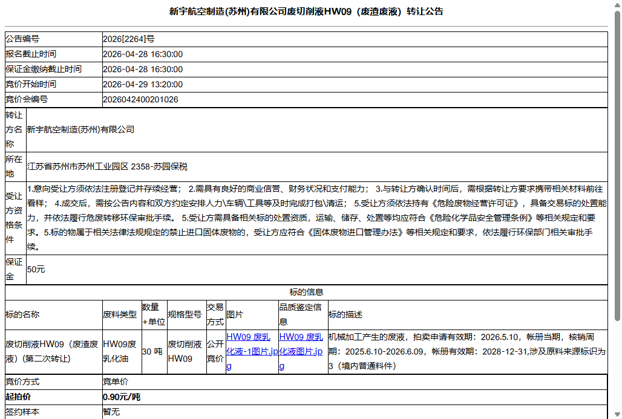Screen dimensions: 622x419
Task: Click the 报名截止时间 label cell
Action: pos(54,54)
